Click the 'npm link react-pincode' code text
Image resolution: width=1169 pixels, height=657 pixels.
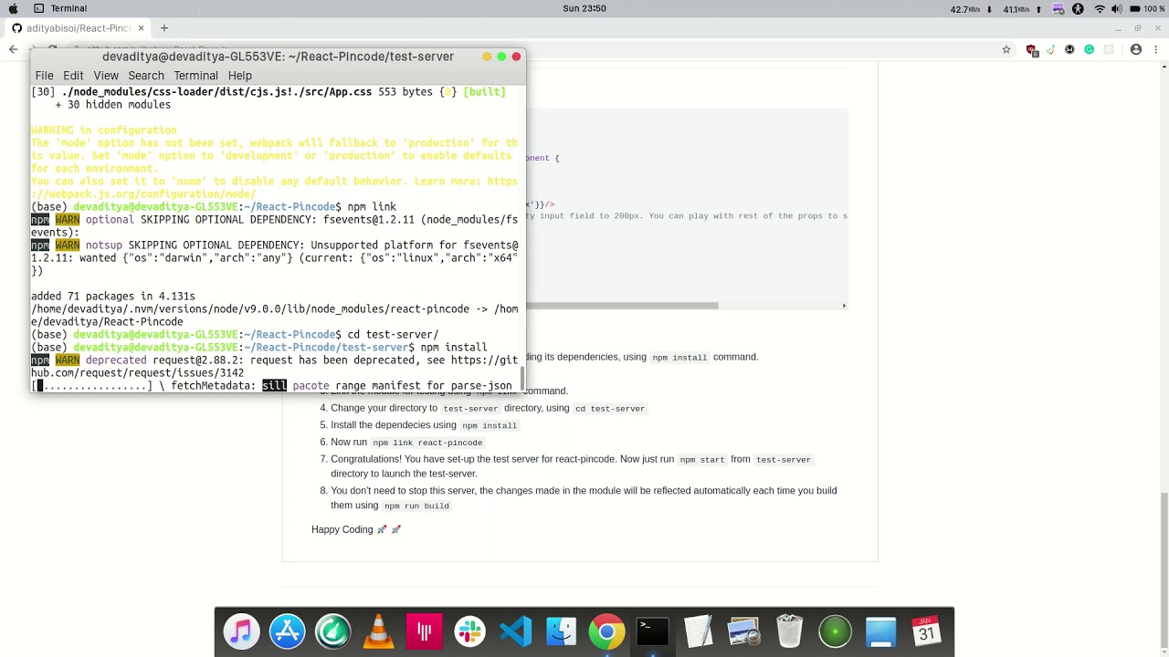(427, 443)
